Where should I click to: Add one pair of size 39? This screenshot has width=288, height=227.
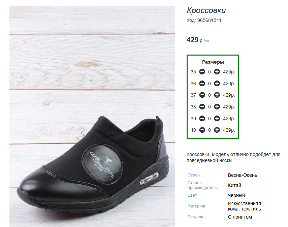pyautogui.click(x=217, y=119)
